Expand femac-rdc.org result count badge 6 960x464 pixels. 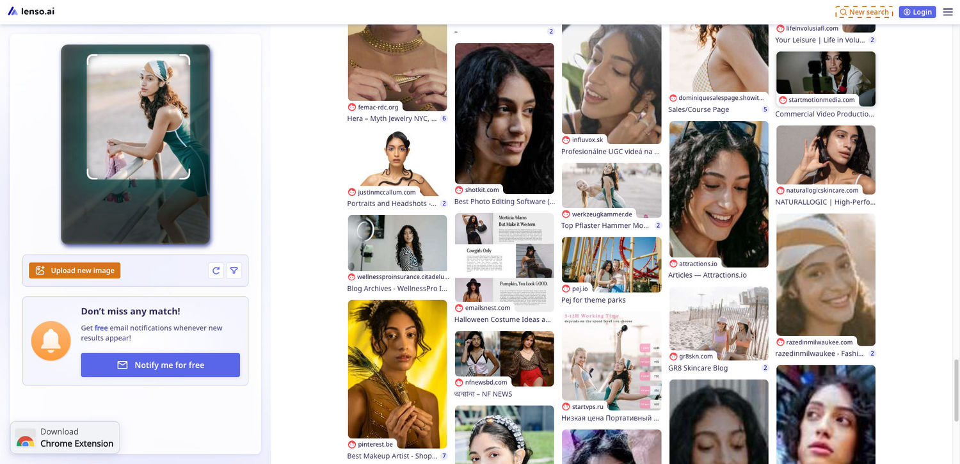point(444,118)
